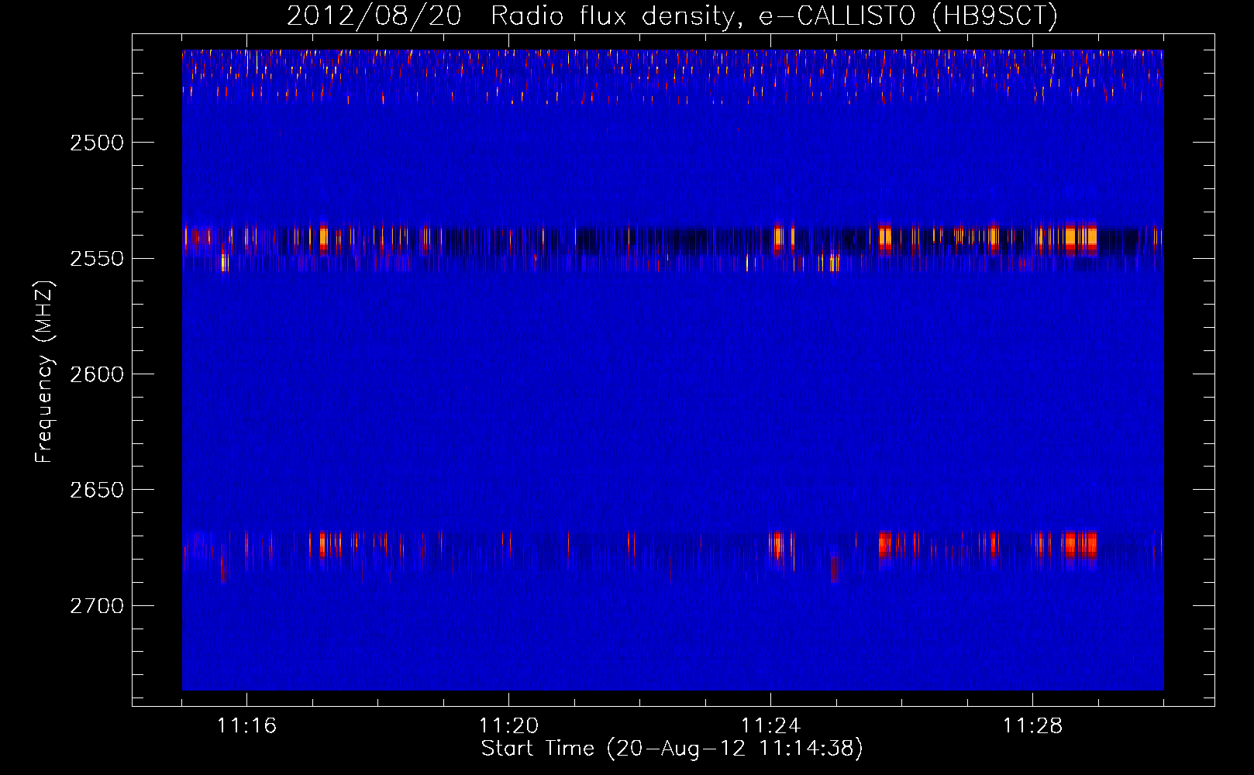Viewport: 1254px width, 775px height.
Task: Click the 'Frequency (MHZ)' axis label
Action: [44, 372]
